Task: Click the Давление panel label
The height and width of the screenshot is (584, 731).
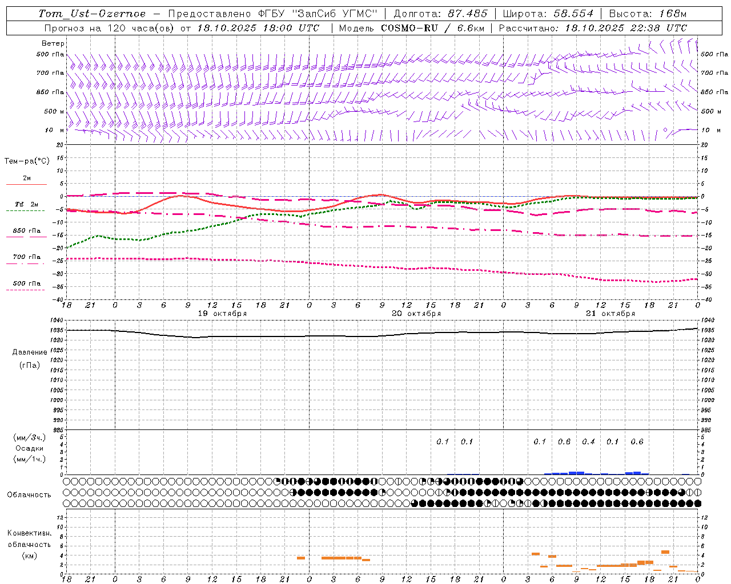Action: click(x=30, y=352)
